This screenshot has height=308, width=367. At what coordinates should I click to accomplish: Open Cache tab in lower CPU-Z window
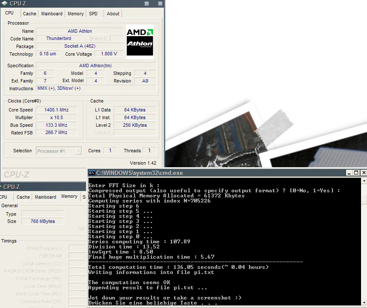coord(23,197)
